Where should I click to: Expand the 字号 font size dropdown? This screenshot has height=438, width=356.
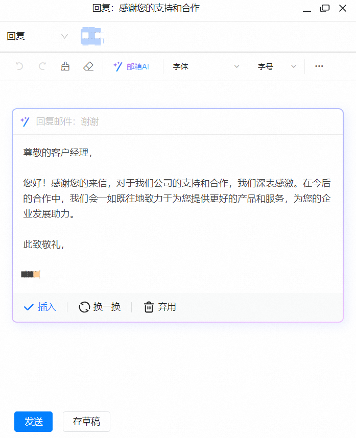pos(277,66)
